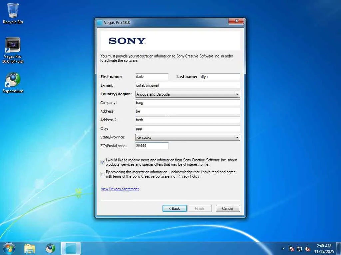
Task: Check the Privacy Policy acknowledgment checkbox
Action: coord(103,174)
